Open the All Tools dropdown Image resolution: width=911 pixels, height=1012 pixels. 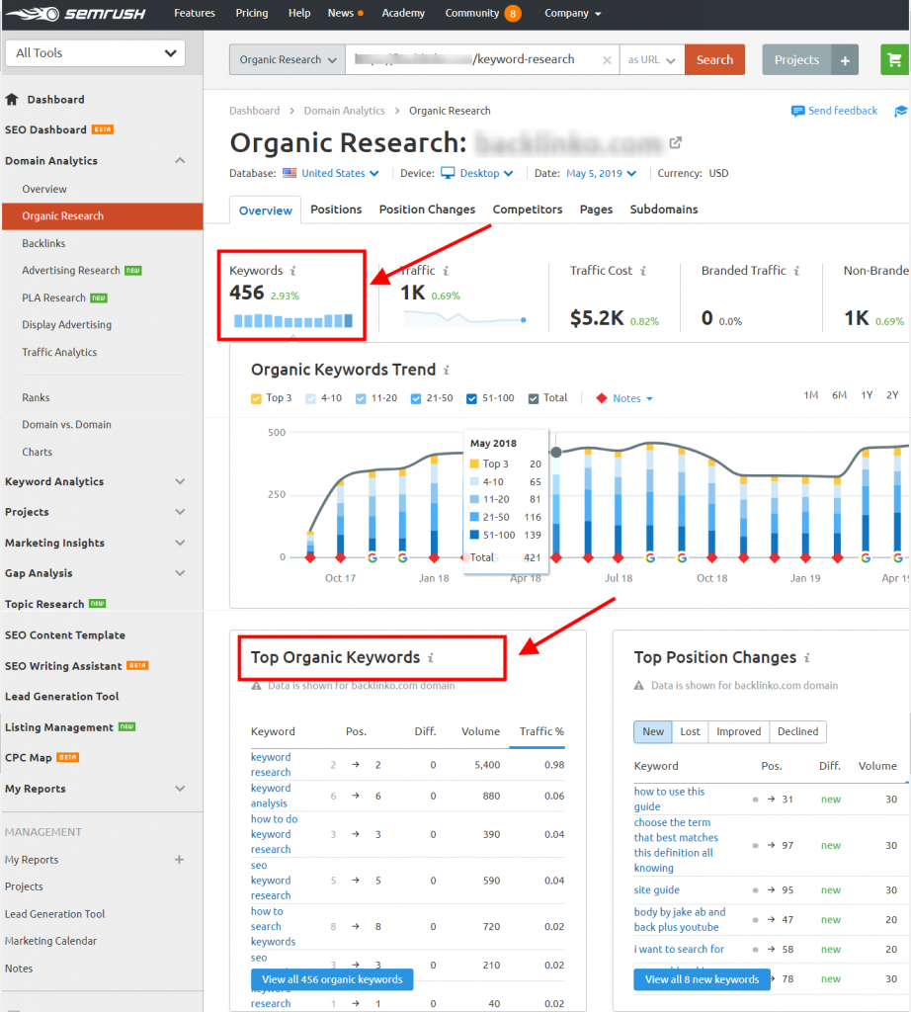(x=95, y=53)
